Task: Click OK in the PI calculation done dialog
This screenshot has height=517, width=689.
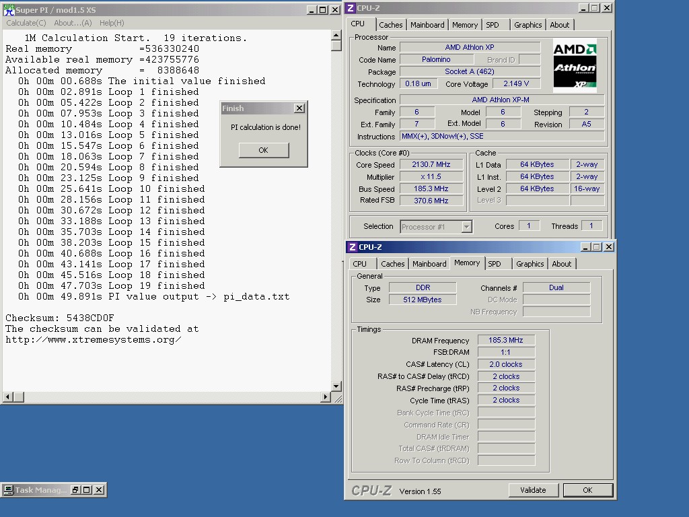Action: point(264,150)
